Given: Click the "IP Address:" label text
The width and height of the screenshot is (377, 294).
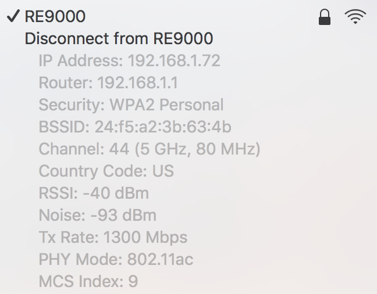Looking at the screenshot, I should click(x=81, y=61).
